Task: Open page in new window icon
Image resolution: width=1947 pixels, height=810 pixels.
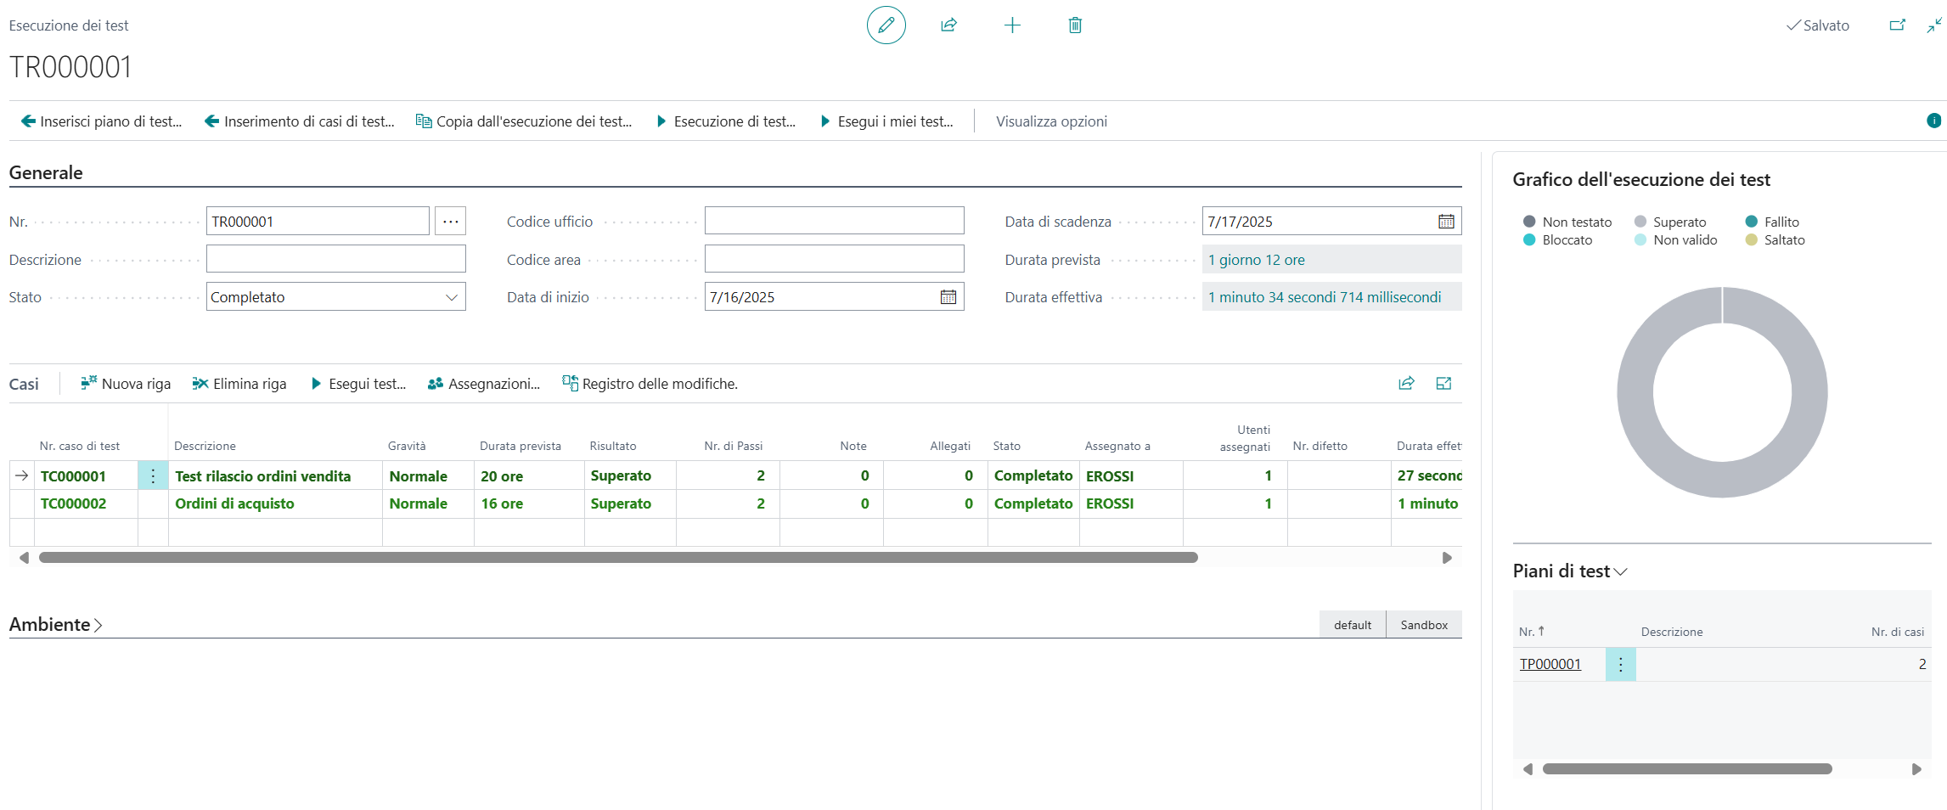Action: 1897,25
